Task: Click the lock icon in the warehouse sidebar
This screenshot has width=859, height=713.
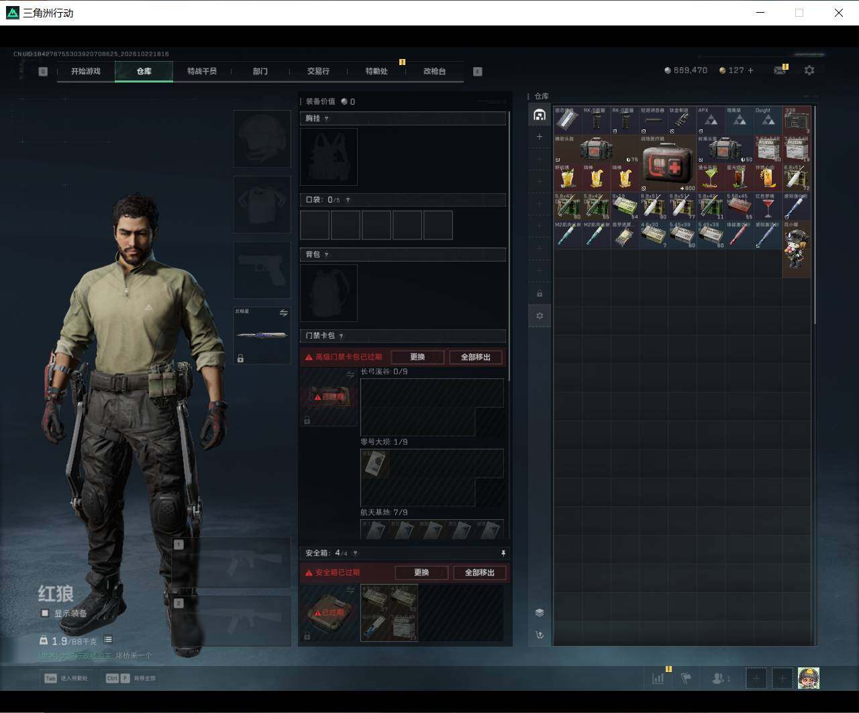Action: (x=539, y=294)
